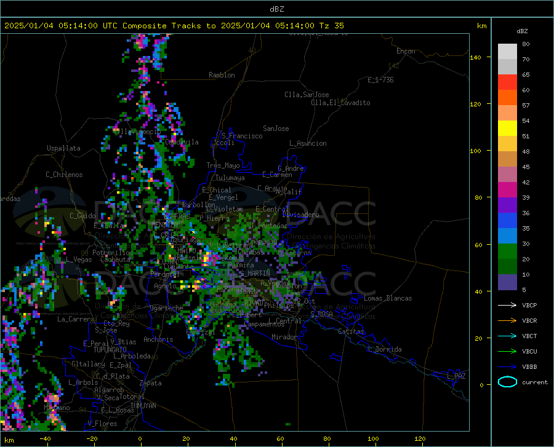Screen dimensions: 554x447
Task: Click the S_MARTIN place label
Action: [255, 274]
